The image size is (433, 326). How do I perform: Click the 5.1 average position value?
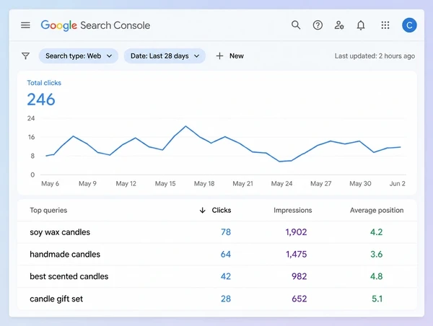(x=377, y=299)
